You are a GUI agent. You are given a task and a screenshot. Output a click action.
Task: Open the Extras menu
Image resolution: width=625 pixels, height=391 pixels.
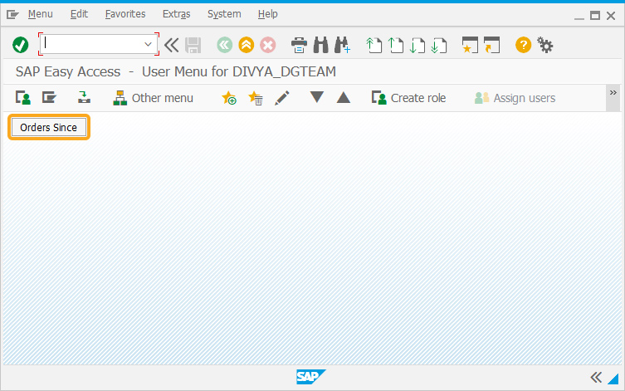click(x=176, y=14)
